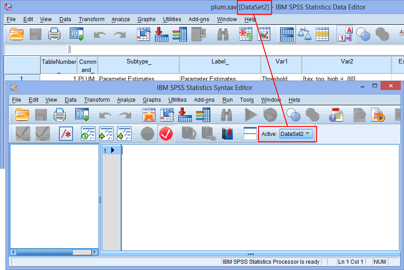Click the Data Editor cell edit field
The width and height of the screenshot is (404, 270).
[x=236, y=49]
